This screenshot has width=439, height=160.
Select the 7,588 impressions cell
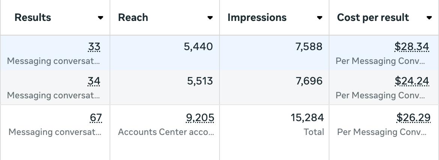(x=309, y=47)
